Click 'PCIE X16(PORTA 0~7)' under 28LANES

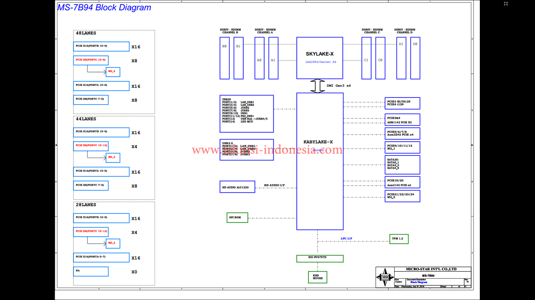click(101, 257)
